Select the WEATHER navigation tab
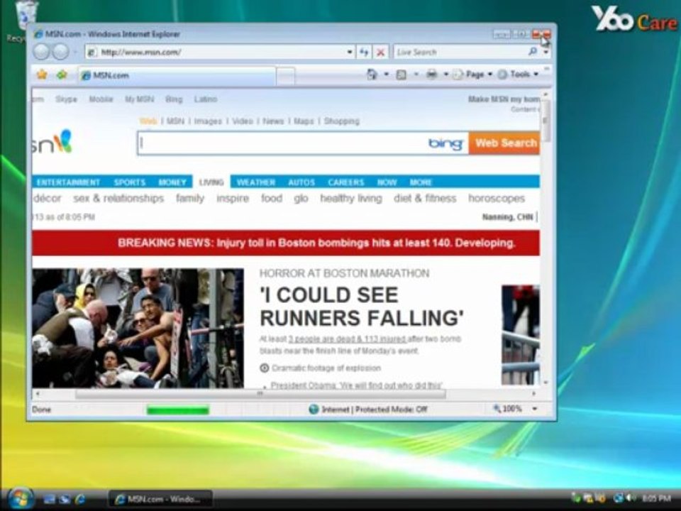 (256, 182)
